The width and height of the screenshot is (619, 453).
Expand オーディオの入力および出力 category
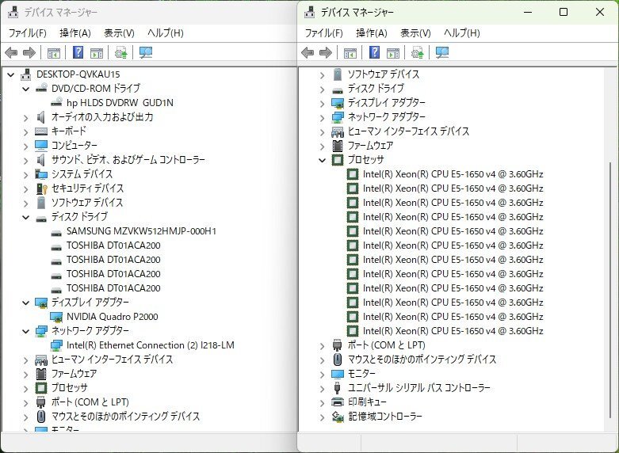25,117
